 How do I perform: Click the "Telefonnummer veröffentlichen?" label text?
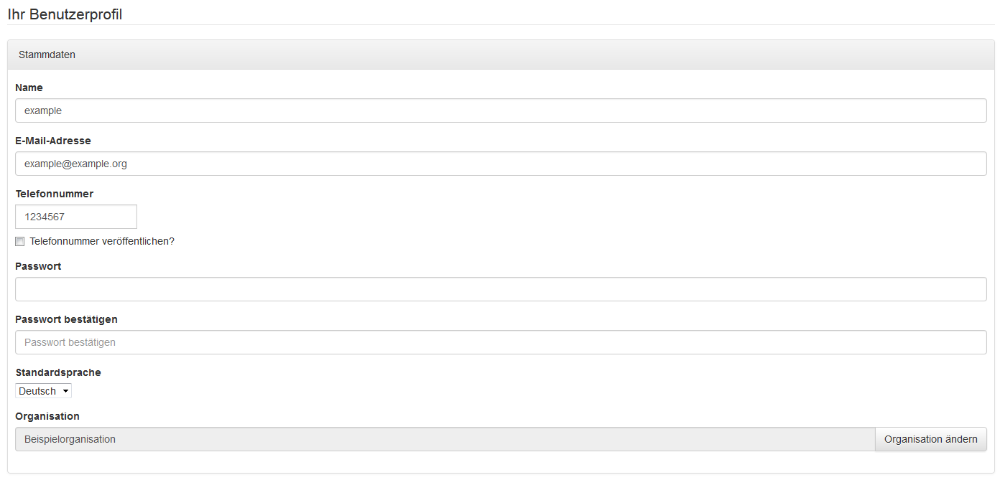pyautogui.click(x=102, y=241)
